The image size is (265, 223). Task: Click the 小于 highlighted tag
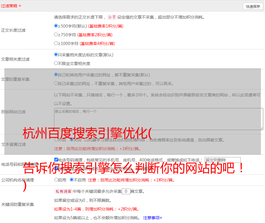112,17
